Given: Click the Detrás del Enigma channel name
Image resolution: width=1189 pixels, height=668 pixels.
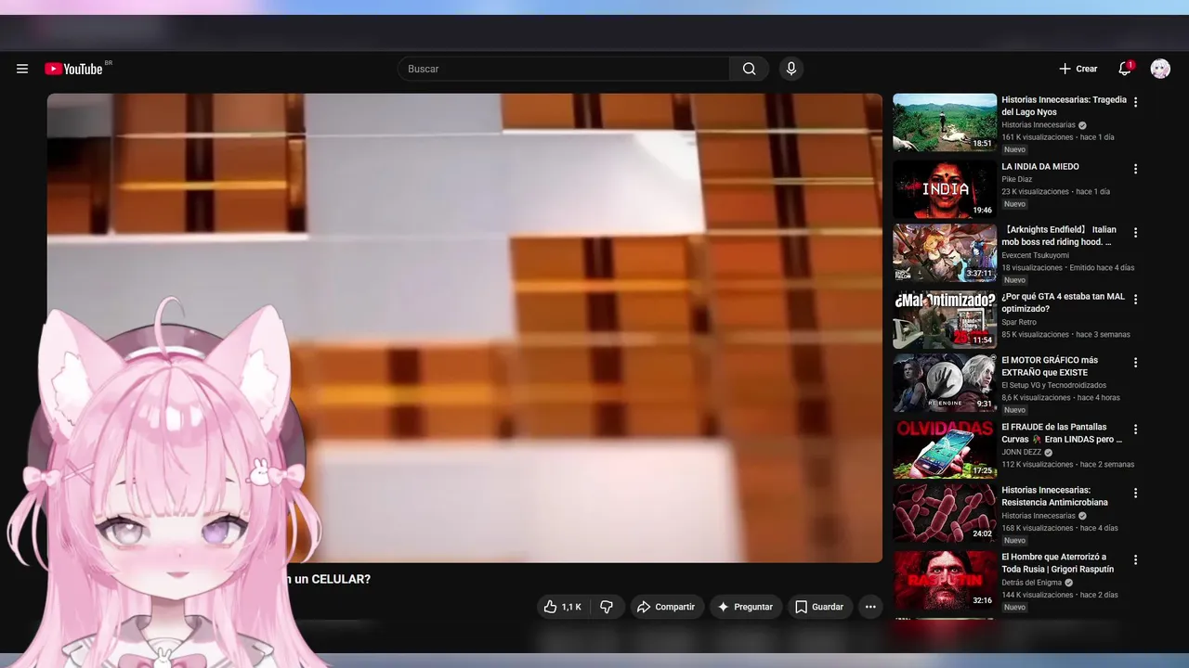Looking at the screenshot, I should (1031, 583).
